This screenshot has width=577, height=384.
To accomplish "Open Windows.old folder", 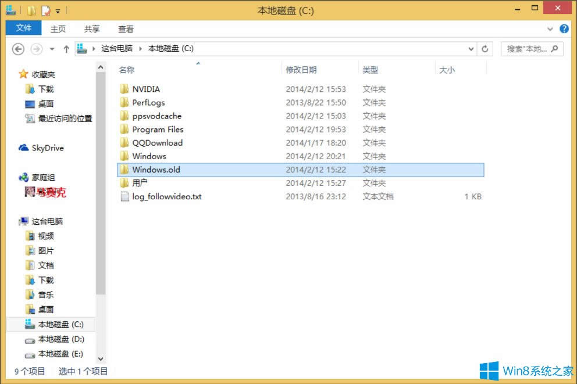I will tap(156, 170).
